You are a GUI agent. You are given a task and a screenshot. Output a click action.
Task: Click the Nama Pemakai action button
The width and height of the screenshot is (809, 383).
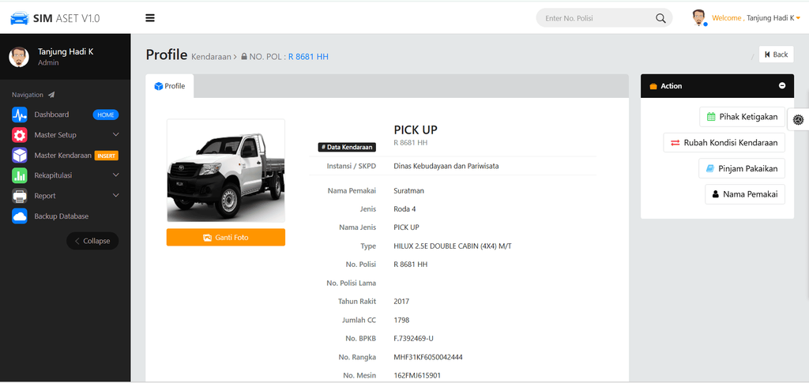[744, 194]
